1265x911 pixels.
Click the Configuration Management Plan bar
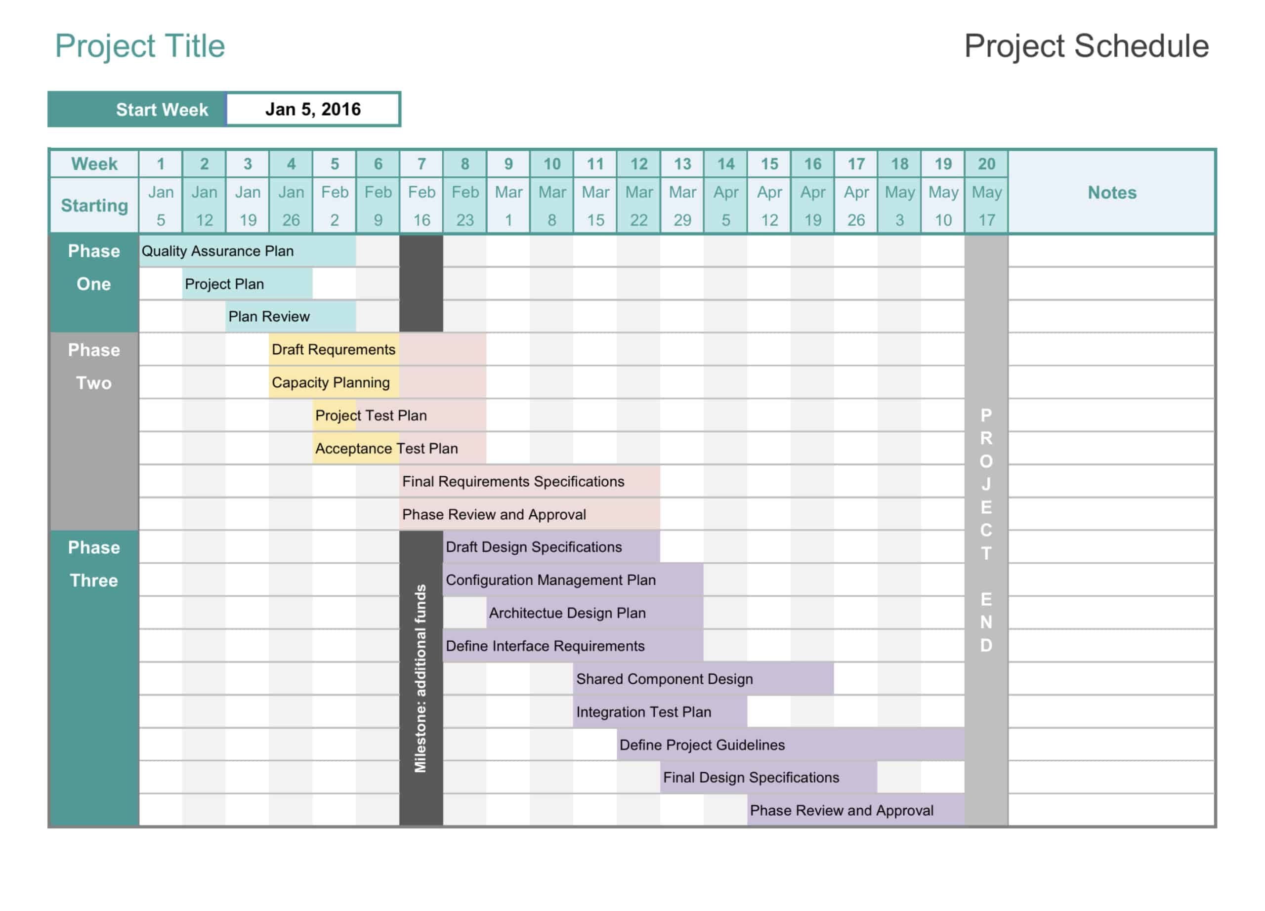(x=573, y=580)
